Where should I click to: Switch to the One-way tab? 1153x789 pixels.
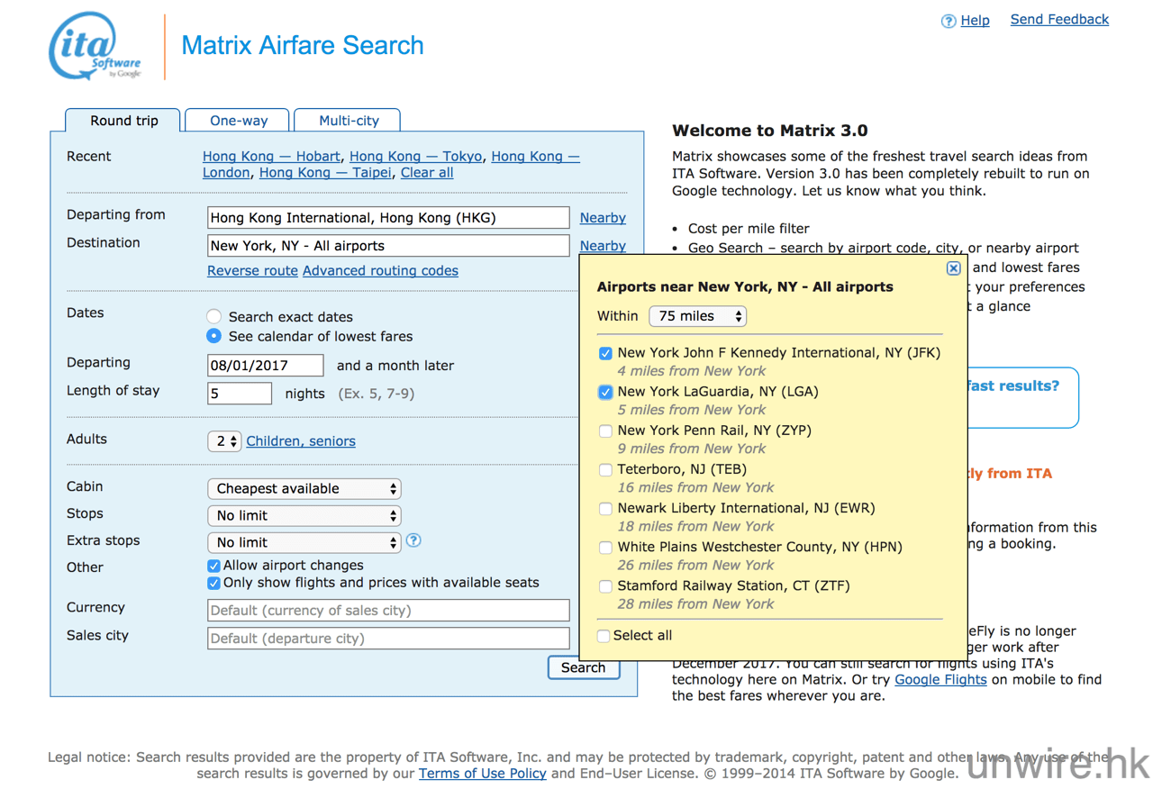pyautogui.click(x=238, y=121)
